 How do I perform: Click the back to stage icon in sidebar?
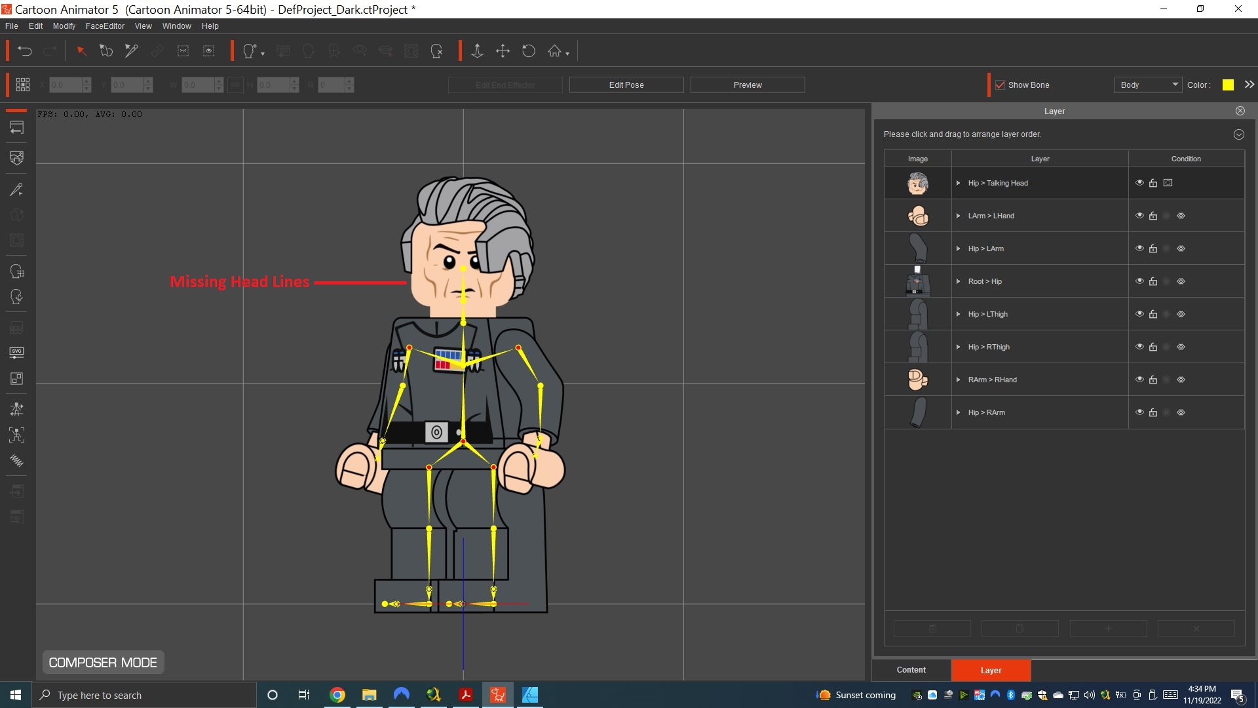(x=17, y=128)
